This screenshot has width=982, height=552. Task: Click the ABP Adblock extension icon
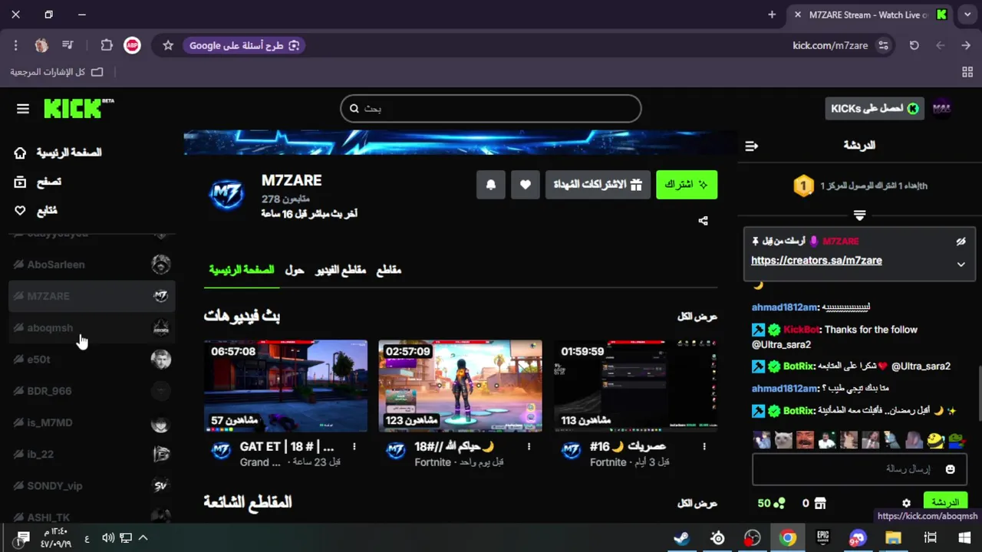tap(132, 45)
